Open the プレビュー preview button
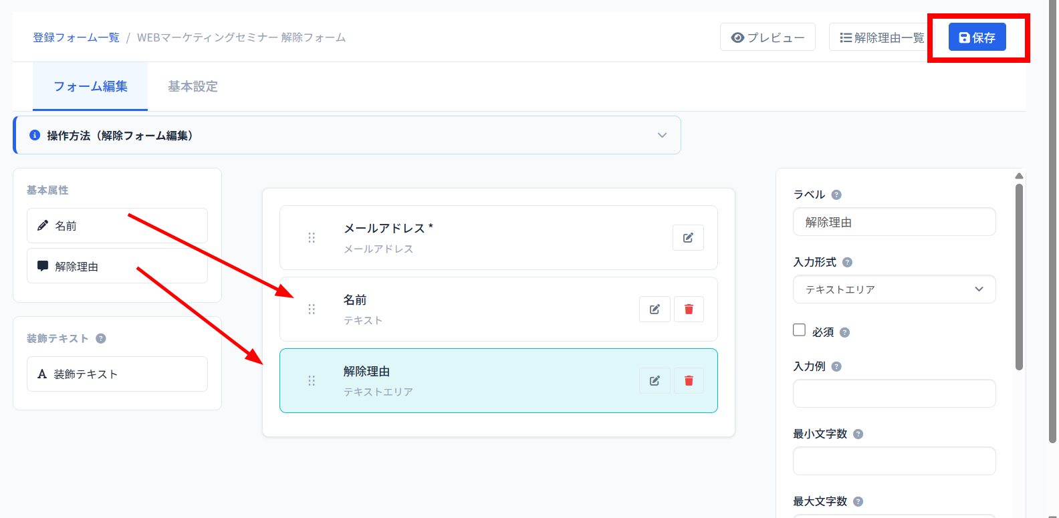 point(768,37)
